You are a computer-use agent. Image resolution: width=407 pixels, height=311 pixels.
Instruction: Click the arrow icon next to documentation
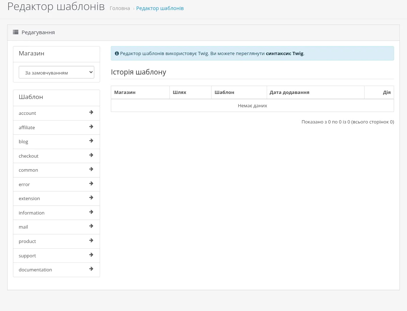[91, 269]
